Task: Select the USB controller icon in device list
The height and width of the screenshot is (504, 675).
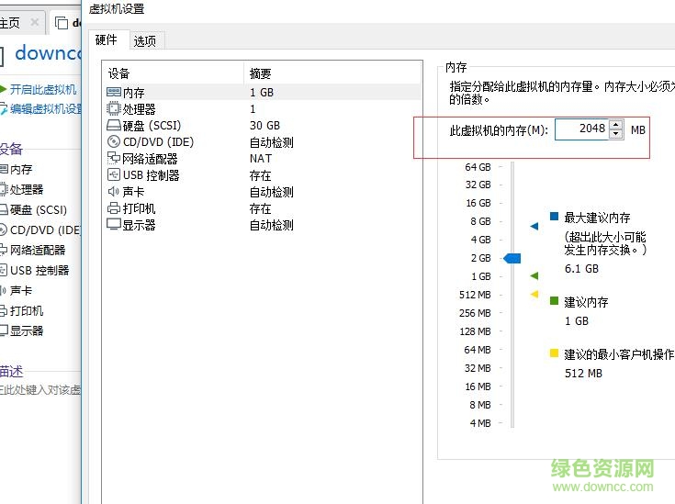Action: click(x=114, y=175)
